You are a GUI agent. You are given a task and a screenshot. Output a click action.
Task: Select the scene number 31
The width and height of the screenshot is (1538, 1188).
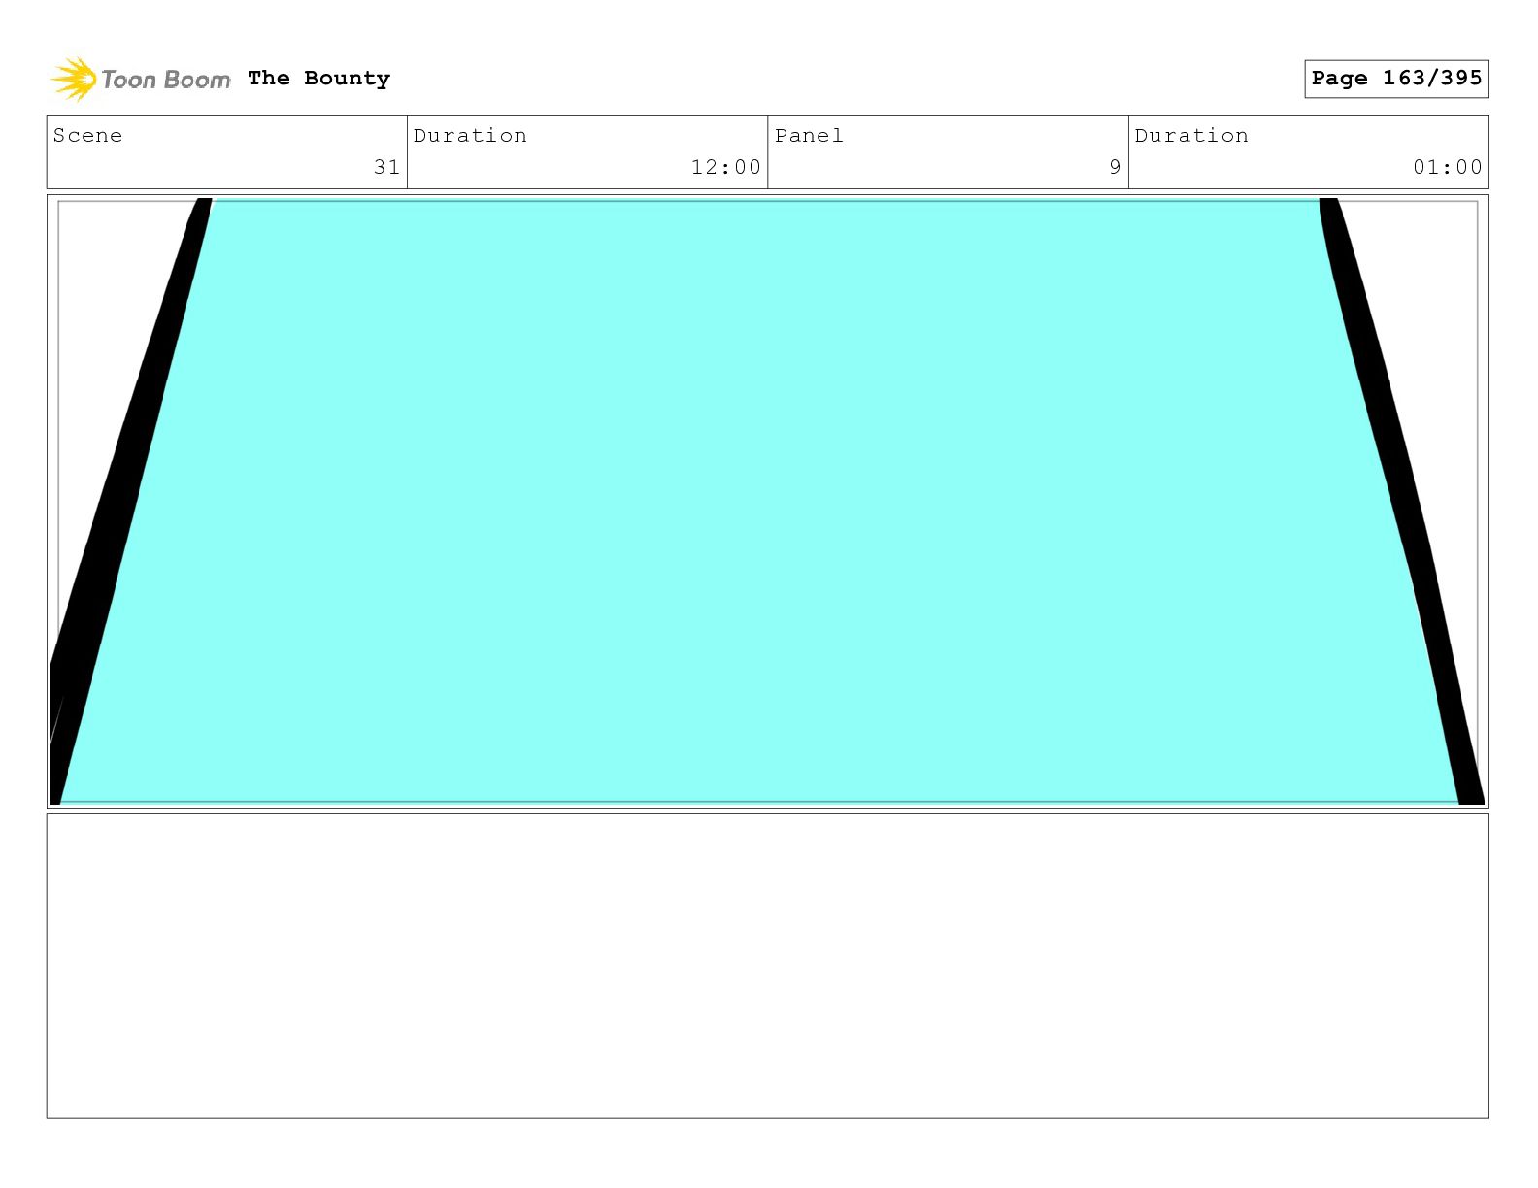(386, 167)
